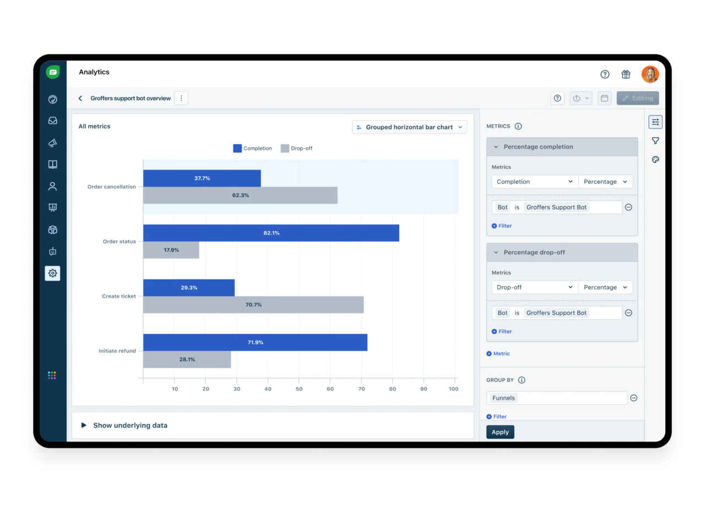Open the Grouped horizontal bar chart dropdown
Screen dimensions: 705x528
(409, 127)
